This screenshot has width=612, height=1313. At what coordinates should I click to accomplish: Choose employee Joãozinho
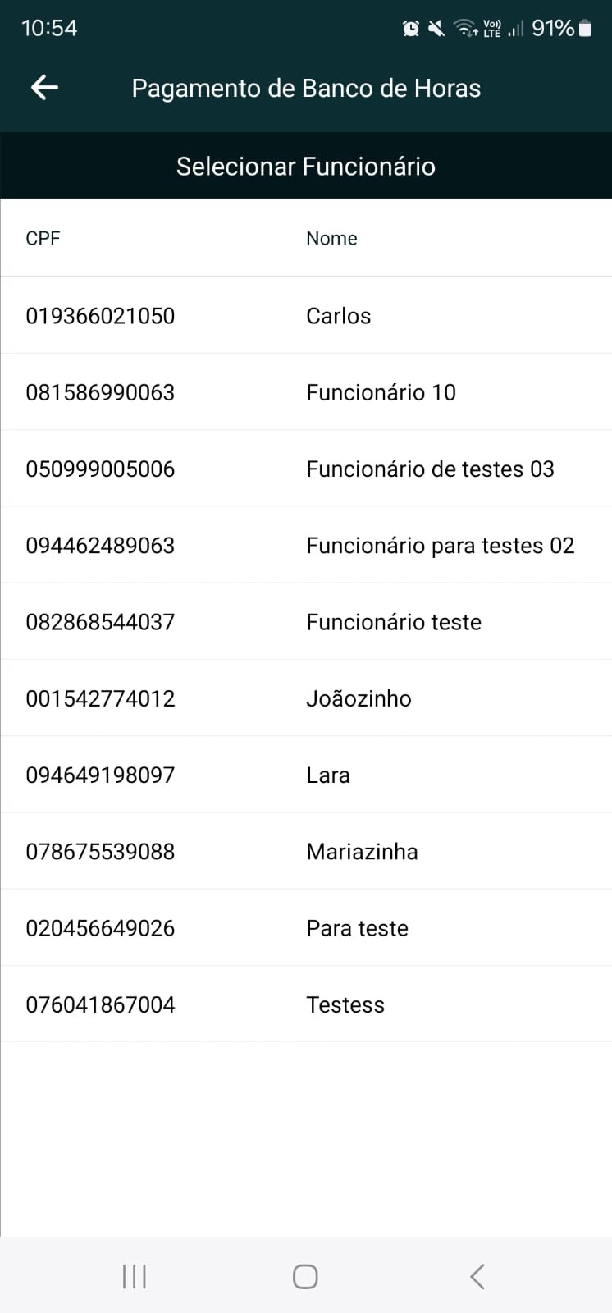click(359, 698)
